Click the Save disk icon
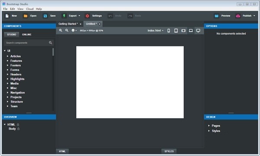 tap(45, 16)
